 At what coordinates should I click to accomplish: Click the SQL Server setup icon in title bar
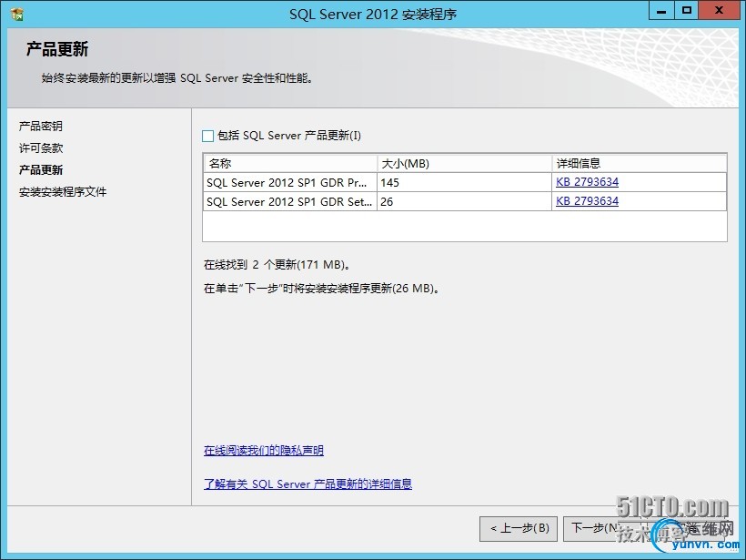click(x=17, y=15)
